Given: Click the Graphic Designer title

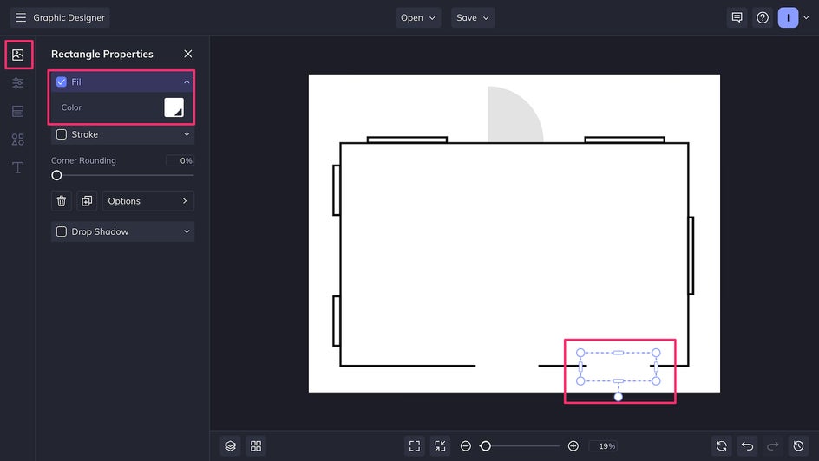Looking at the screenshot, I should click(x=69, y=17).
